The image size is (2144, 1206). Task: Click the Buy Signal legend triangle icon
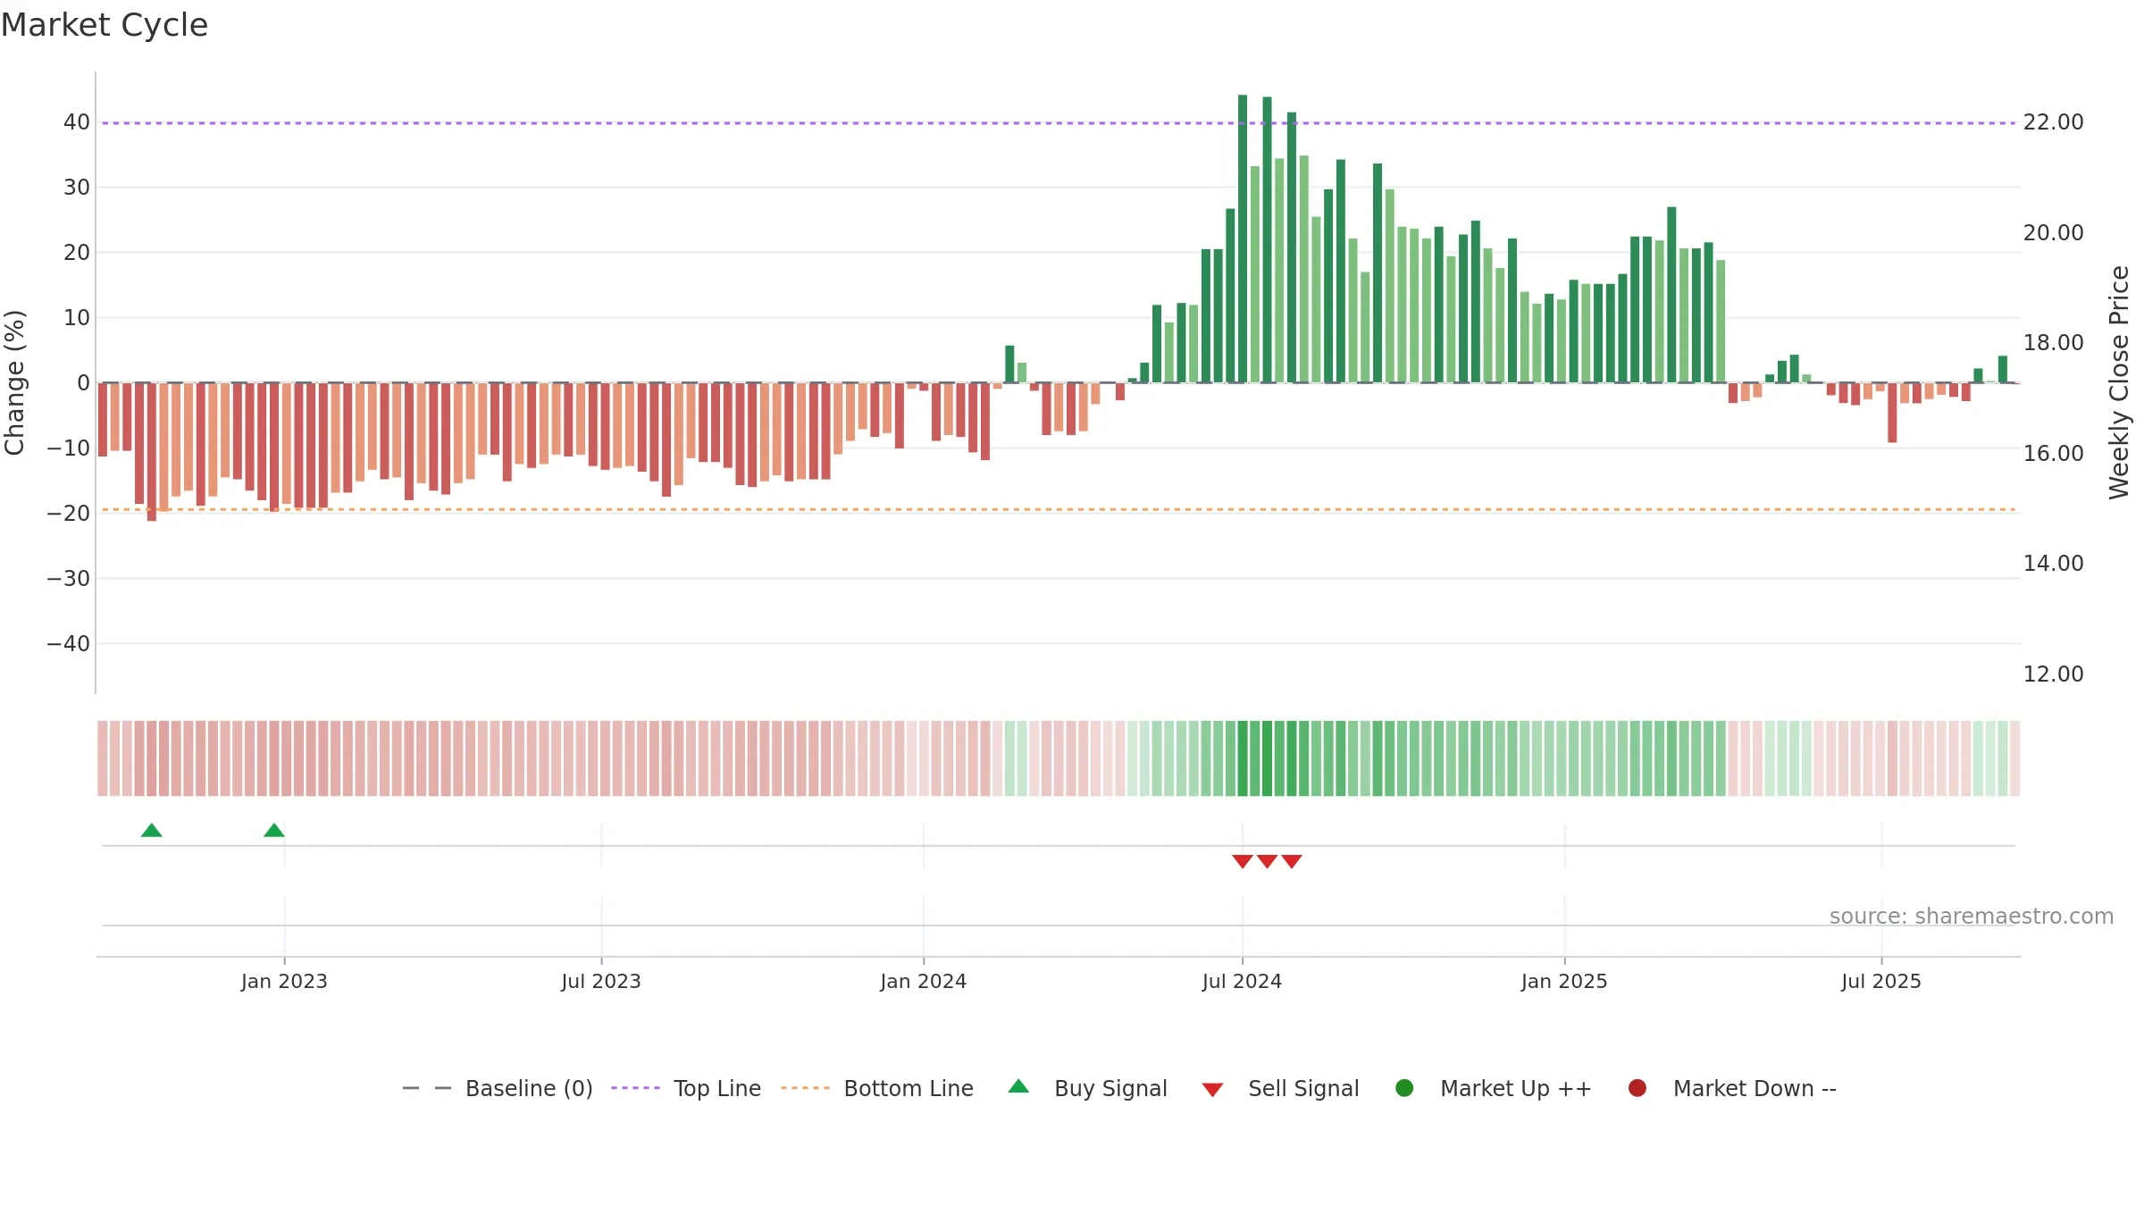click(1018, 1086)
